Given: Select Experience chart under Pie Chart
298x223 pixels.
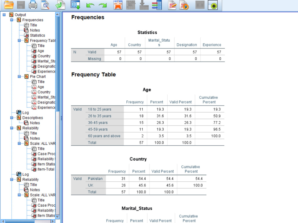Looking at the screenshot, I should point(46,107).
